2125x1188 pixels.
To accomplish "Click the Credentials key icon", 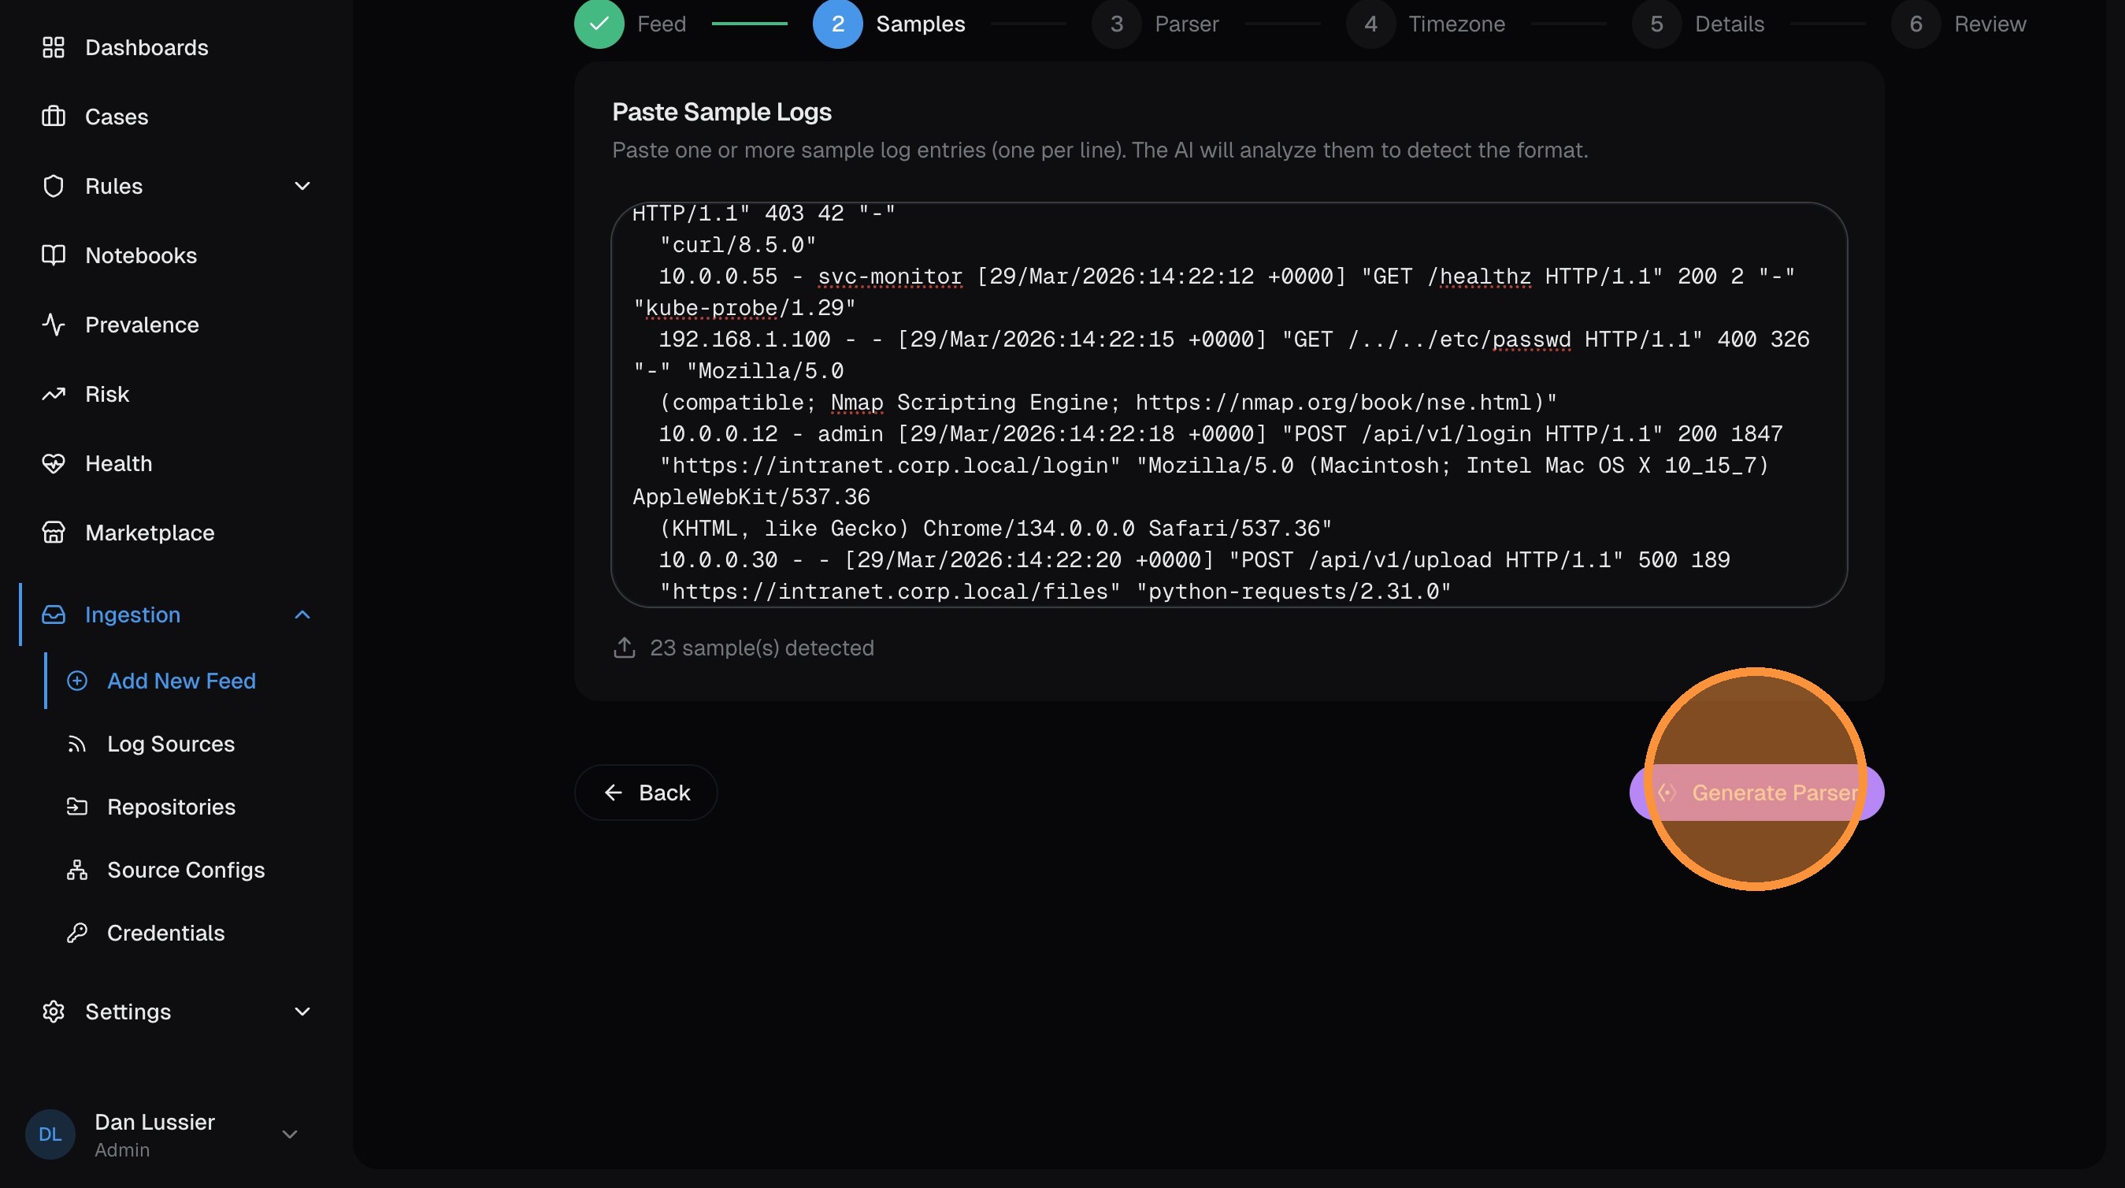I will coord(77,932).
